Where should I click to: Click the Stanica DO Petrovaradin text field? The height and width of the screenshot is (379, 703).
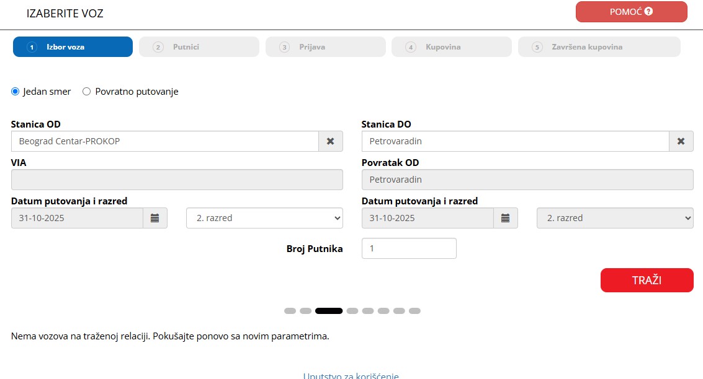click(515, 141)
